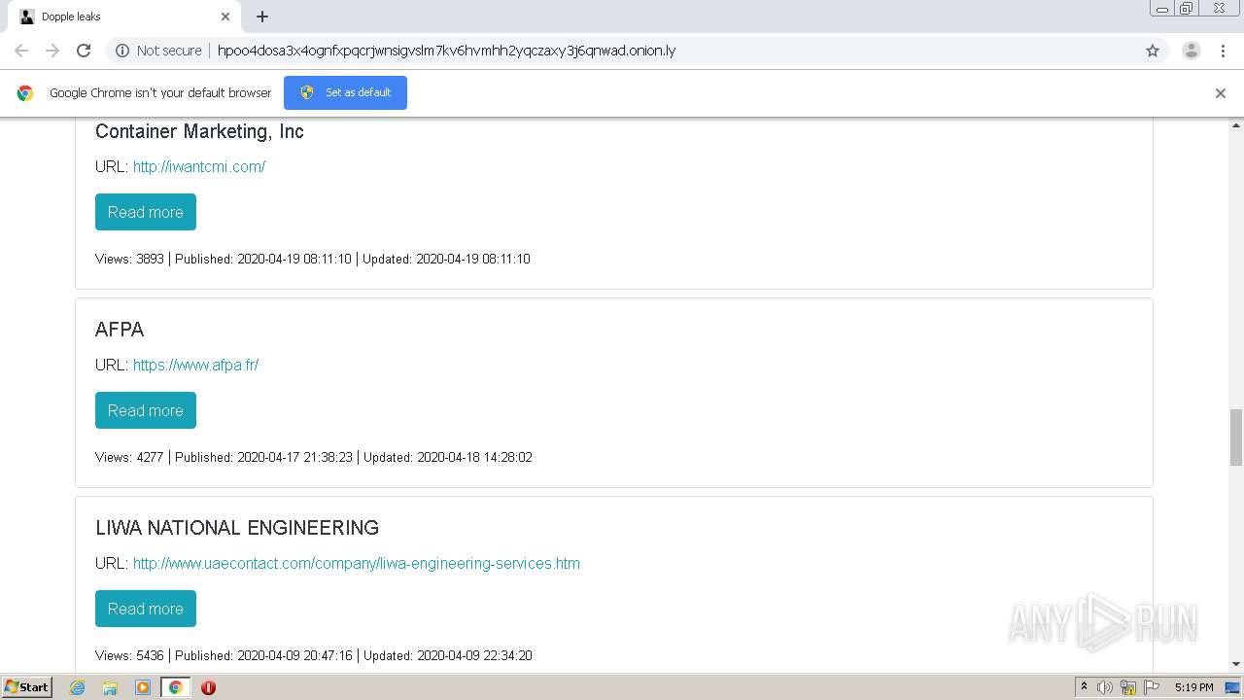Click the scrollbar up arrow
The height and width of the screenshot is (700, 1244).
click(1236, 125)
